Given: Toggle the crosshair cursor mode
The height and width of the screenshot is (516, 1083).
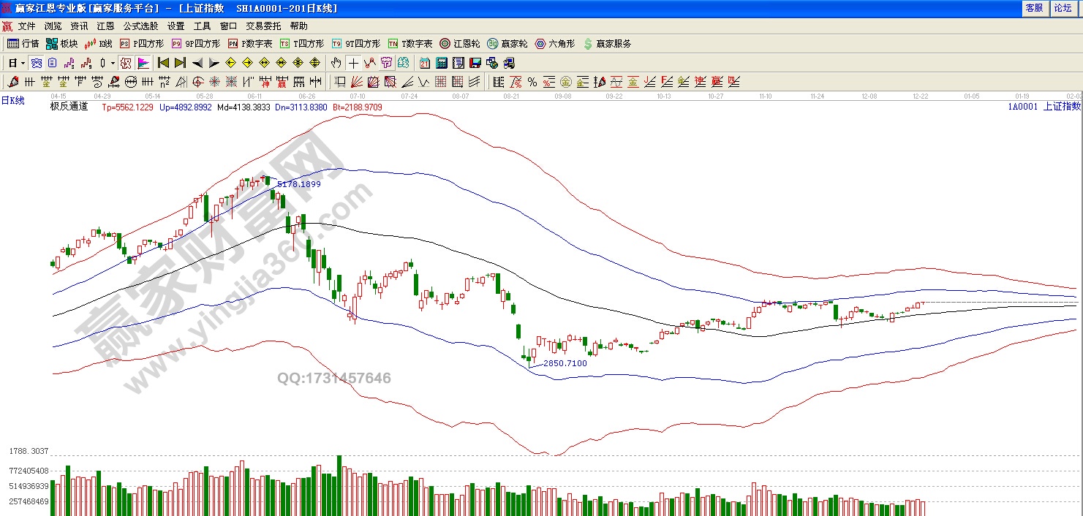Looking at the screenshot, I should [x=353, y=63].
